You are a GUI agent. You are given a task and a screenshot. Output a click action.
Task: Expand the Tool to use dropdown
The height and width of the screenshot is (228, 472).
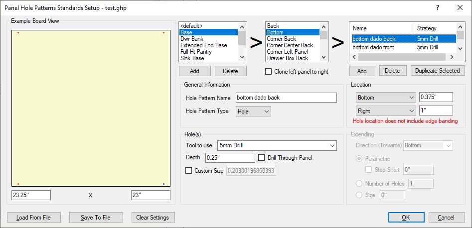click(277, 145)
